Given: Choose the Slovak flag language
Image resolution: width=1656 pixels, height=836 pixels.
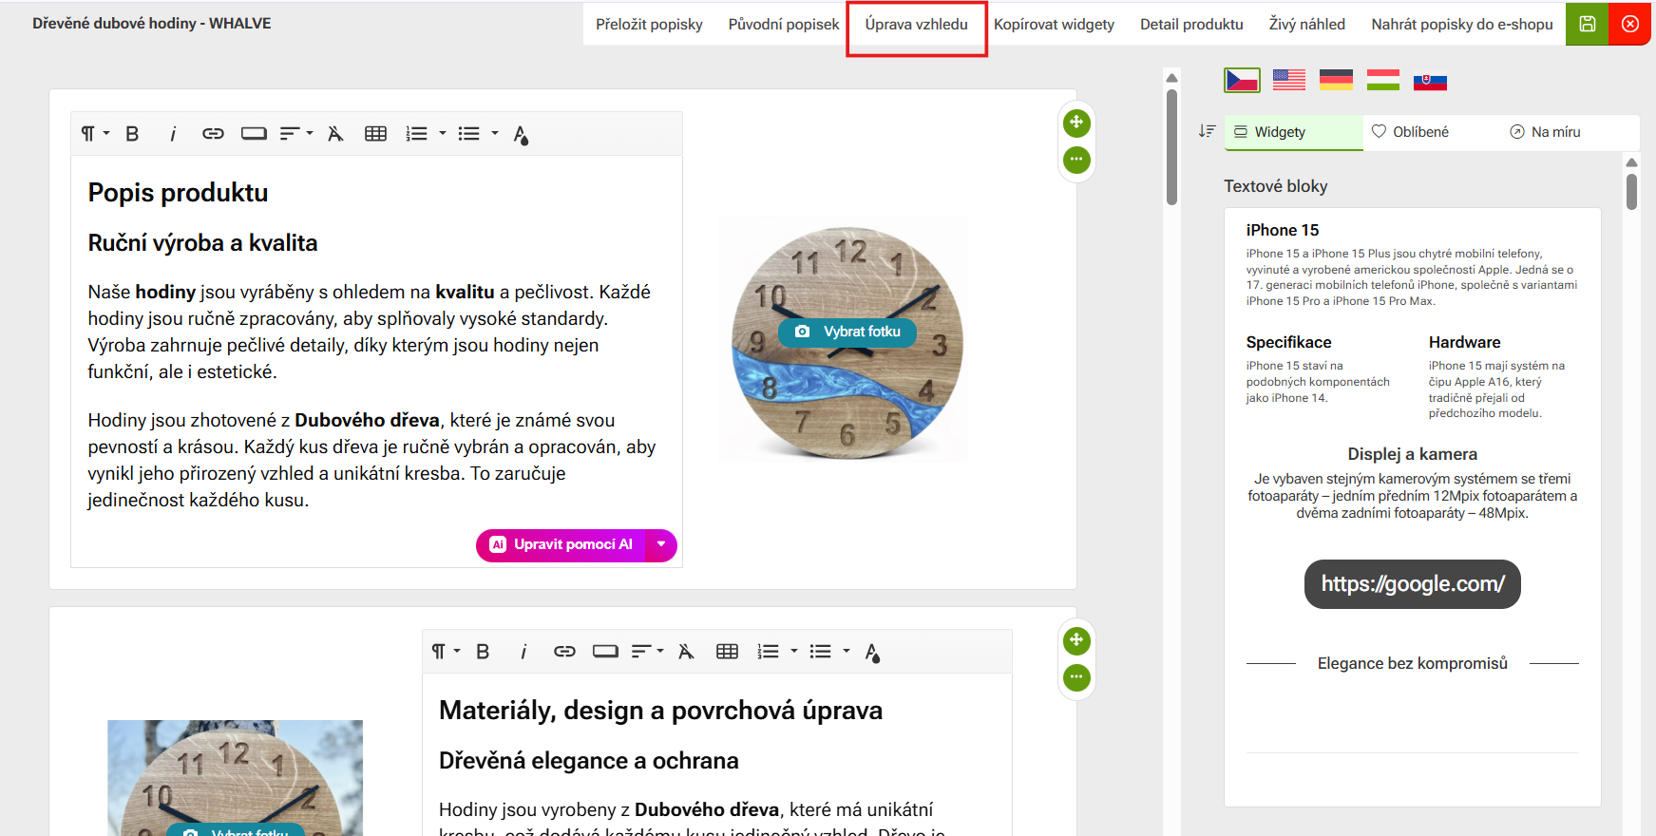Looking at the screenshot, I should (x=1430, y=81).
